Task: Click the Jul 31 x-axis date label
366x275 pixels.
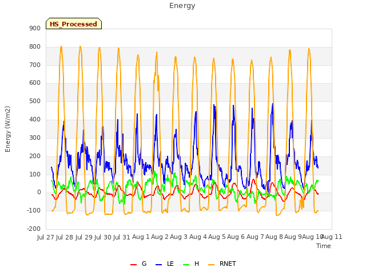Action: point(122,237)
